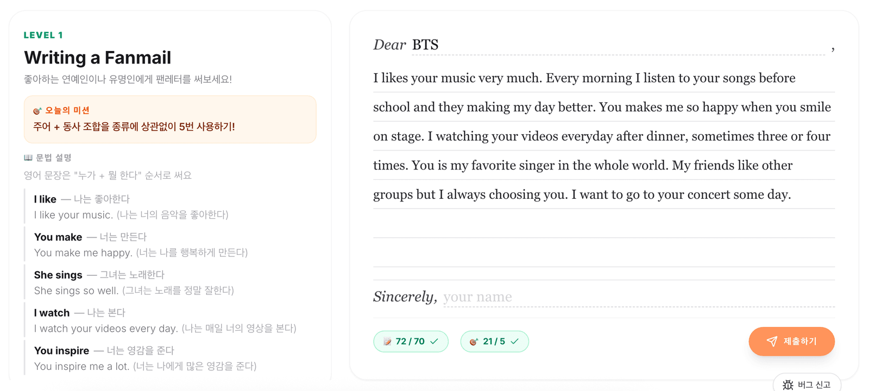Click the 'your name' signature field
Screen dimensions: 869x391
[639, 297]
